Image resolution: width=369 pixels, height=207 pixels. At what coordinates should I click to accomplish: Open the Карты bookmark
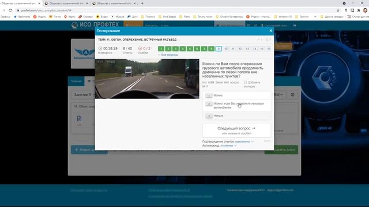coord(70,17)
